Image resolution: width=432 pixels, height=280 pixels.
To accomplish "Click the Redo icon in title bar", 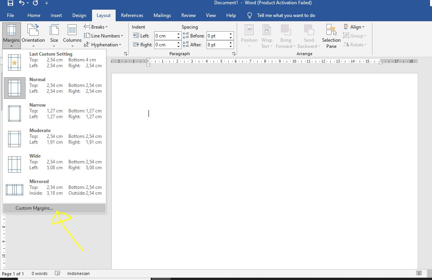I will pyautogui.click(x=36, y=3).
